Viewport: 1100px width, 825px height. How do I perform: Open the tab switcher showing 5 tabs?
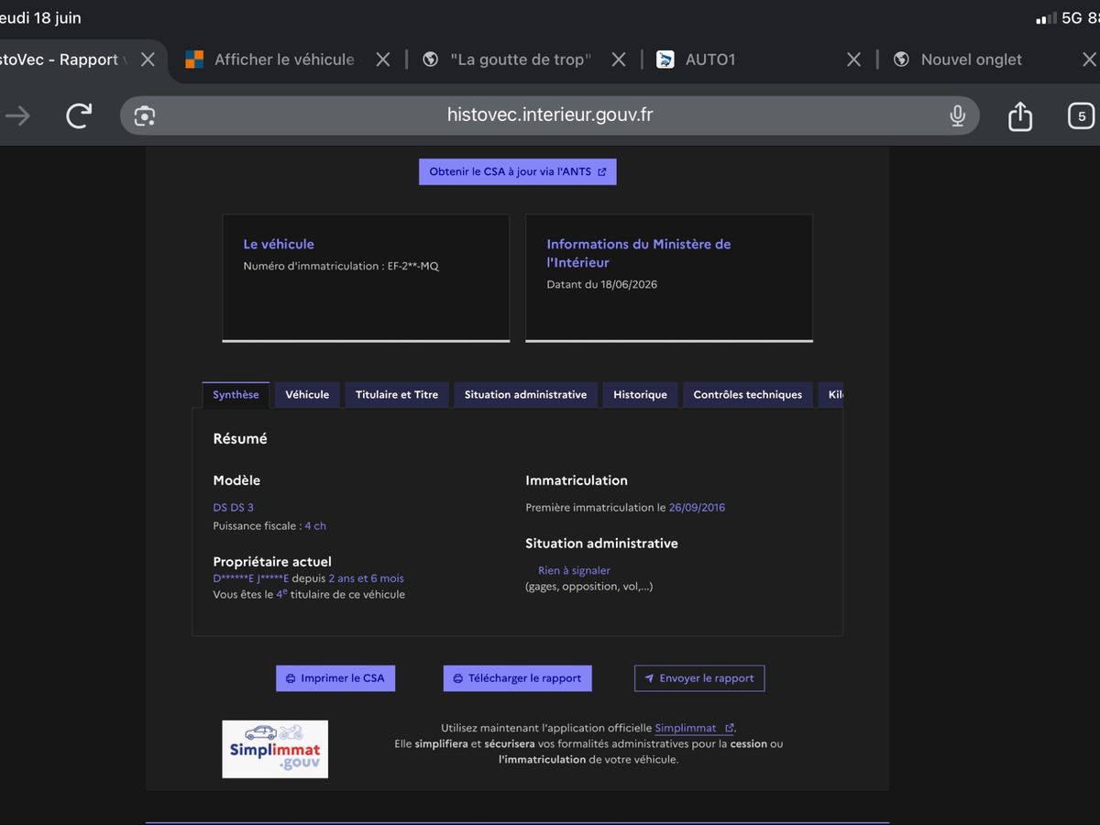(1082, 115)
